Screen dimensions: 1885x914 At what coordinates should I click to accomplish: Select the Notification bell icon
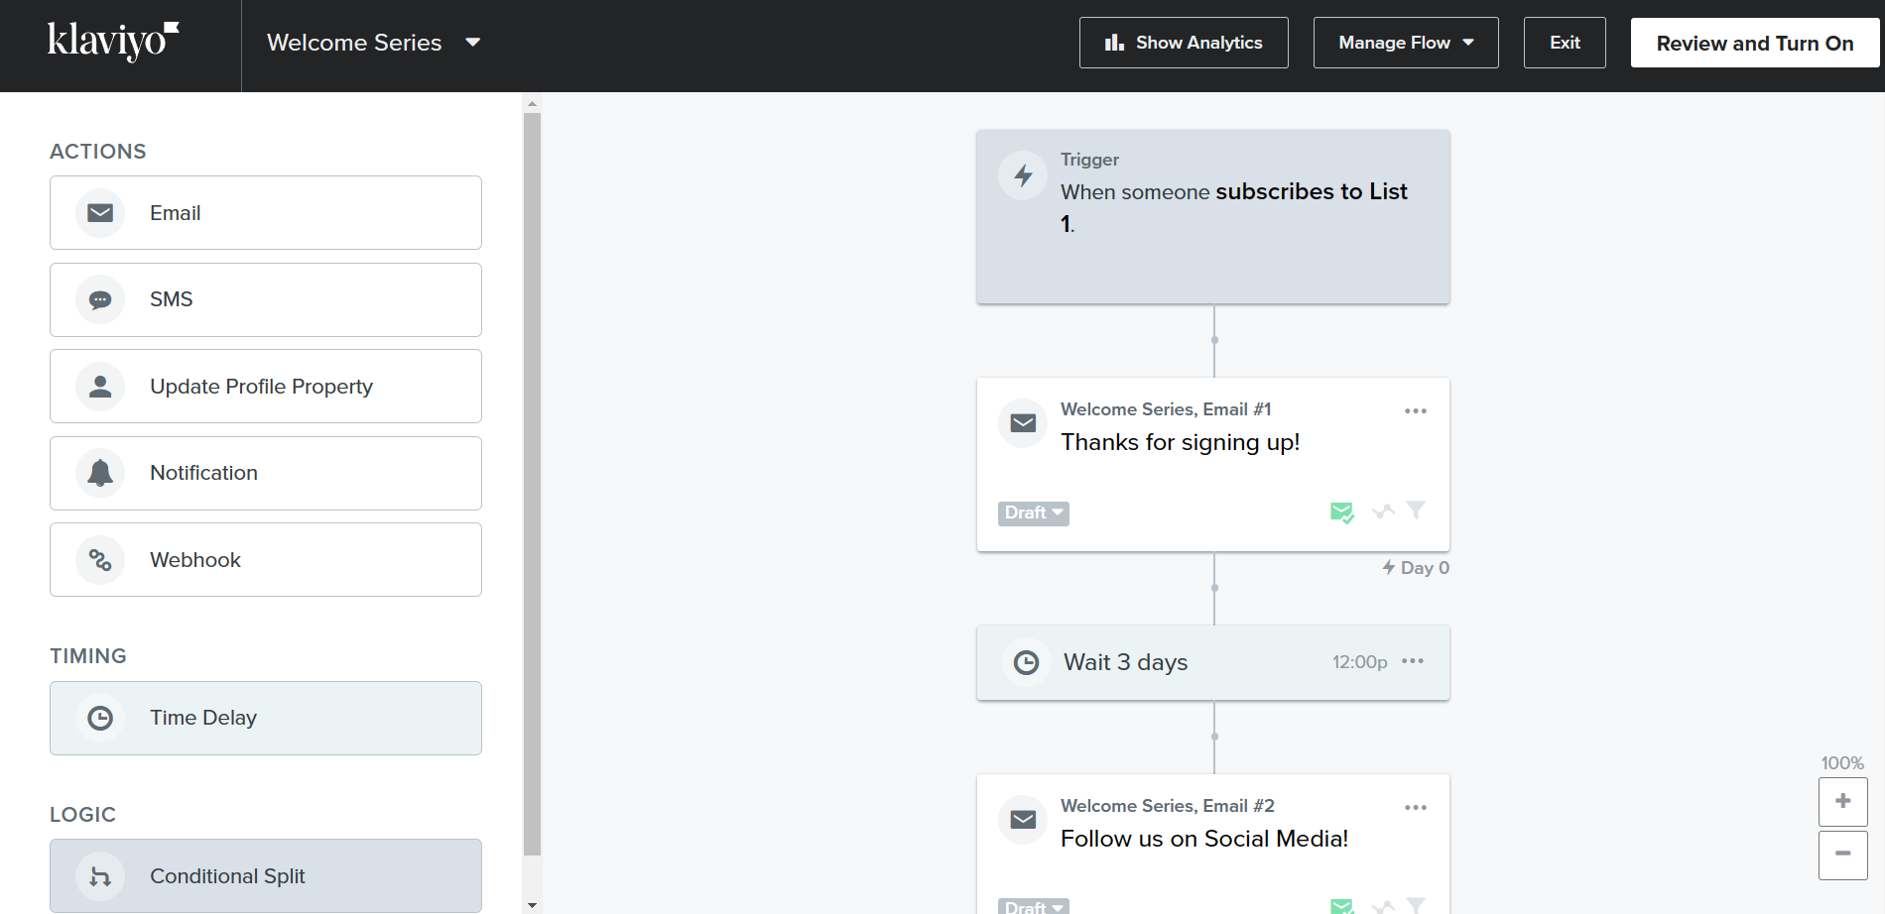[x=100, y=473]
